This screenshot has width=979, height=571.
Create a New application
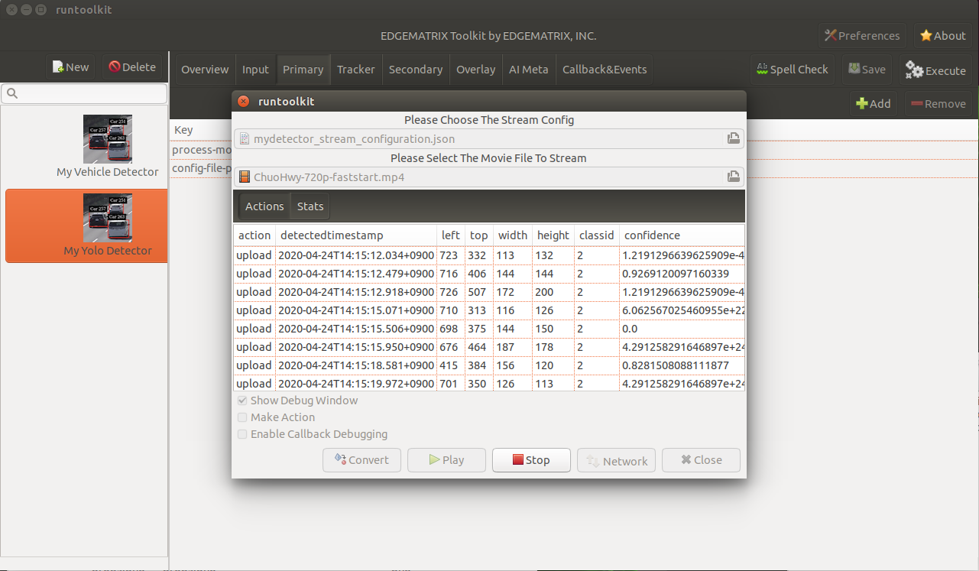70,67
